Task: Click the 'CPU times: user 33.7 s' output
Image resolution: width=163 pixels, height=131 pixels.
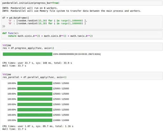Action: click(37, 63)
